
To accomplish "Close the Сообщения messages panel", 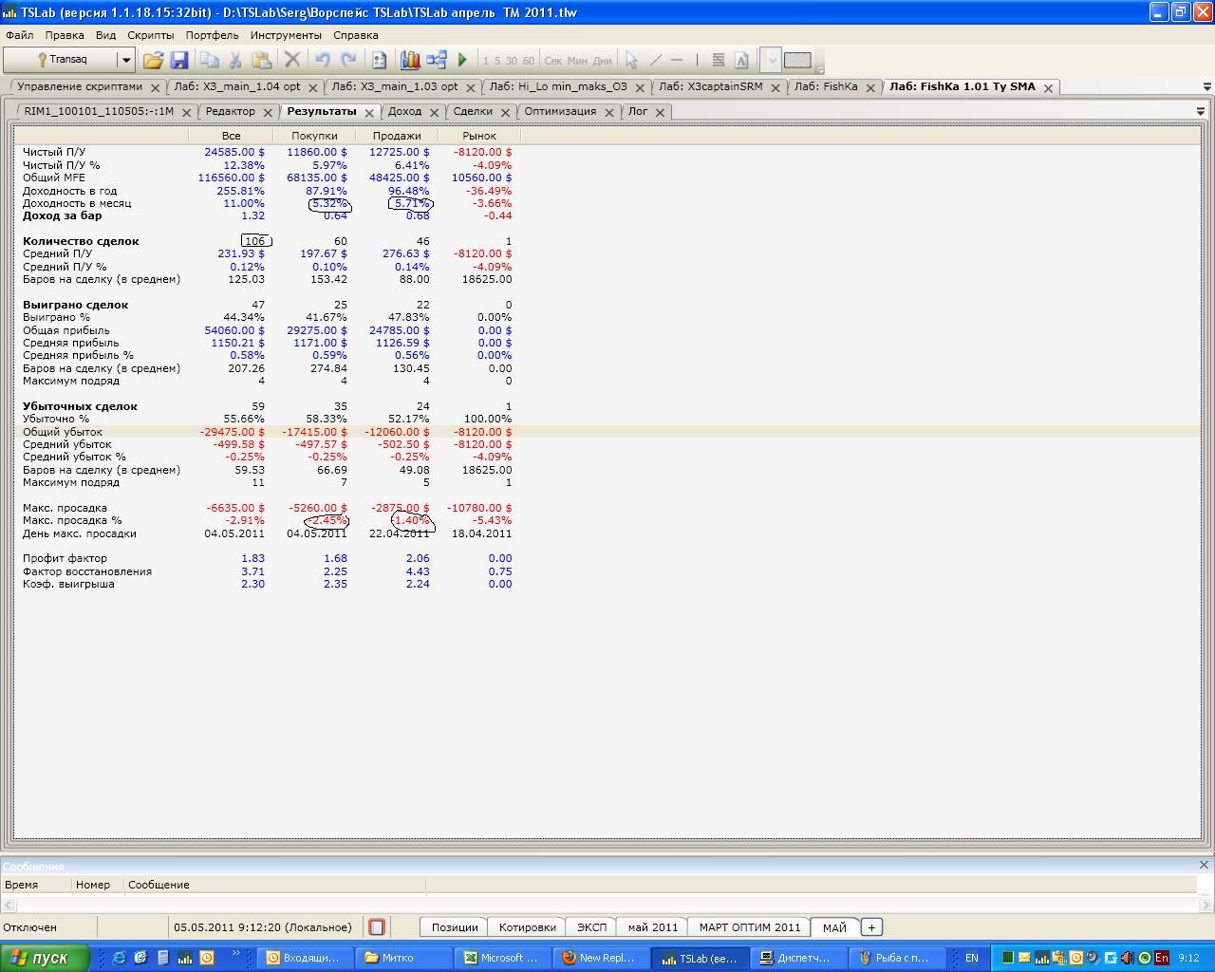I will pyautogui.click(x=1204, y=865).
